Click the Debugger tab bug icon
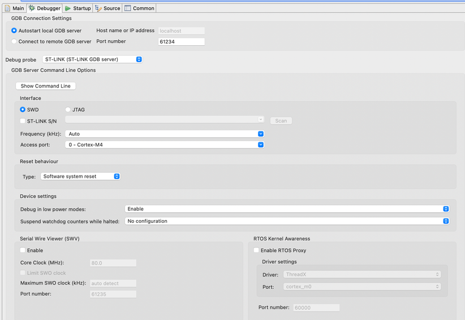This screenshot has width=465, height=320. tap(32, 8)
